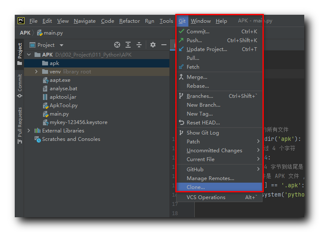This screenshot has width=319, height=232.
Task: Click the Show Git Log branch icon
Action: click(181, 133)
